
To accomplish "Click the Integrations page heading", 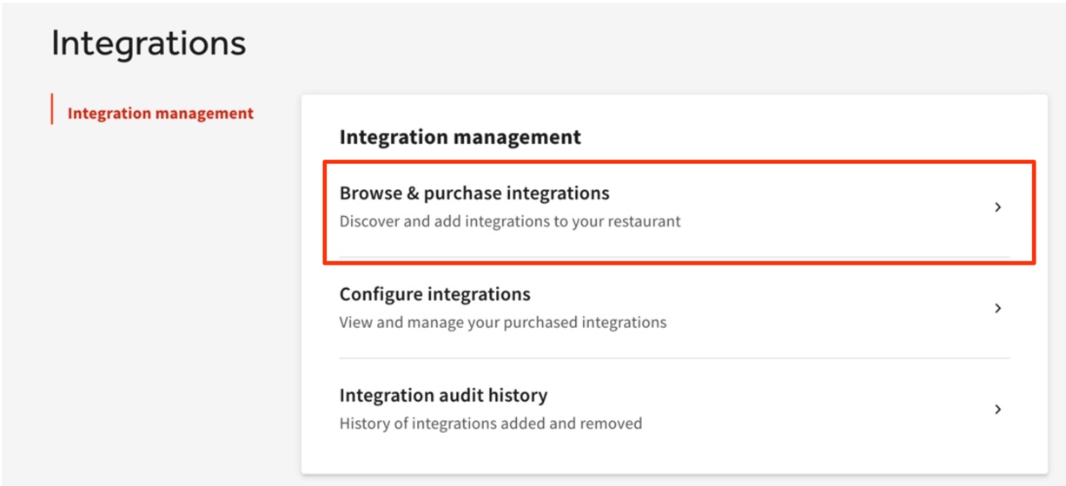I will tap(149, 43).
